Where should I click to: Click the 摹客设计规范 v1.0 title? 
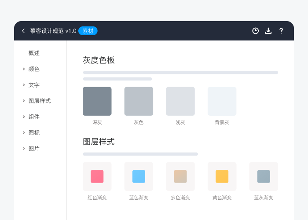(53, 31)
